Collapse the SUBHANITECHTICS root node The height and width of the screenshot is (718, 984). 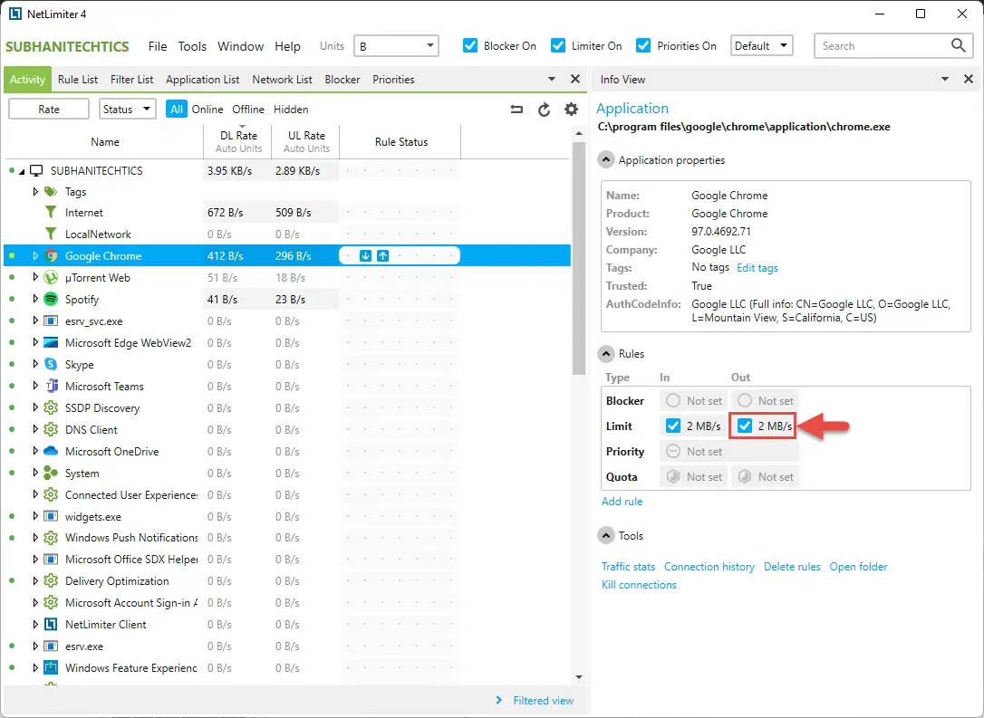22,171
